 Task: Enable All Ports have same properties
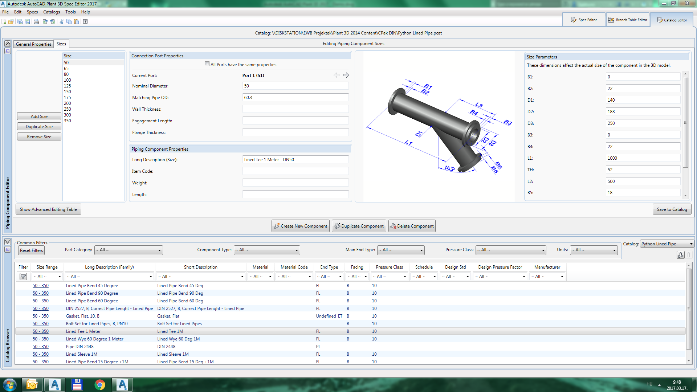(207, 64)
